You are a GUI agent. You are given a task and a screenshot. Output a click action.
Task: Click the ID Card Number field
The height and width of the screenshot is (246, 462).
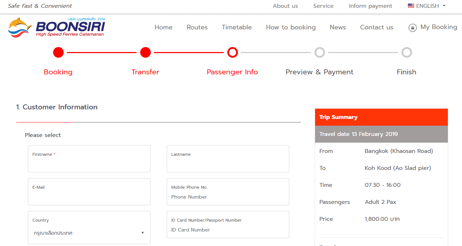tap(228, 230)
